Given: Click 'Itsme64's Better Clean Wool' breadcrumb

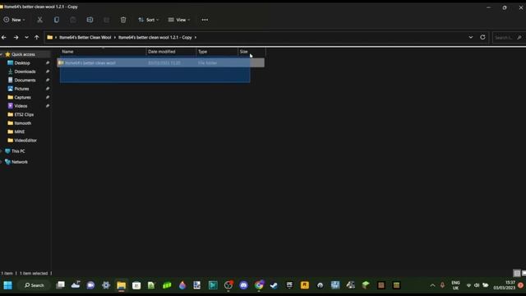Looking at the screenshot, I should point(85,37).
